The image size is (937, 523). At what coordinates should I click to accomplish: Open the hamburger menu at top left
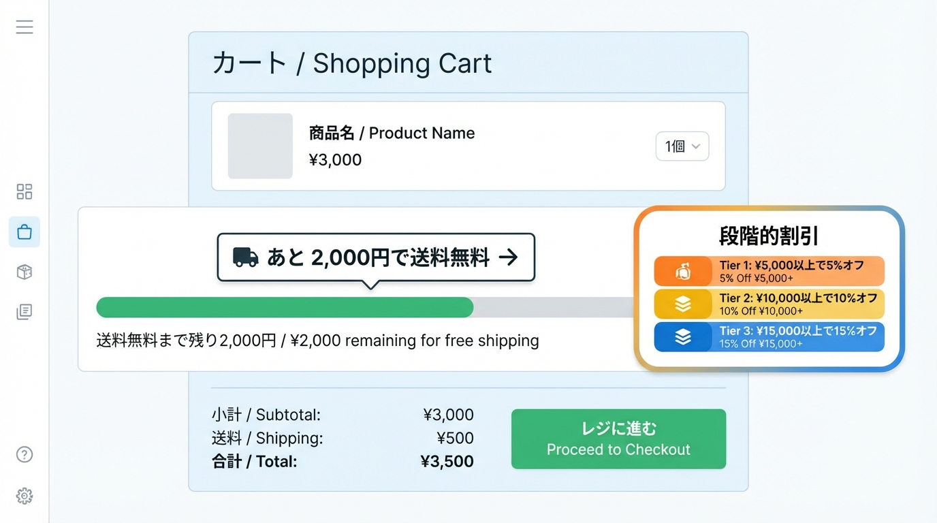(25, 27)
